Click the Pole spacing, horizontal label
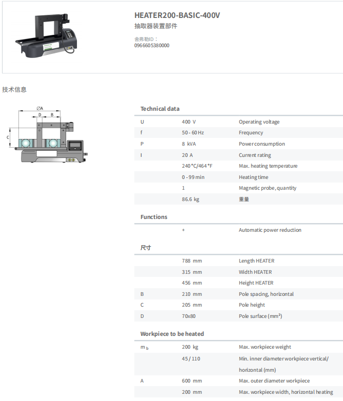 [x=266, y=294]
